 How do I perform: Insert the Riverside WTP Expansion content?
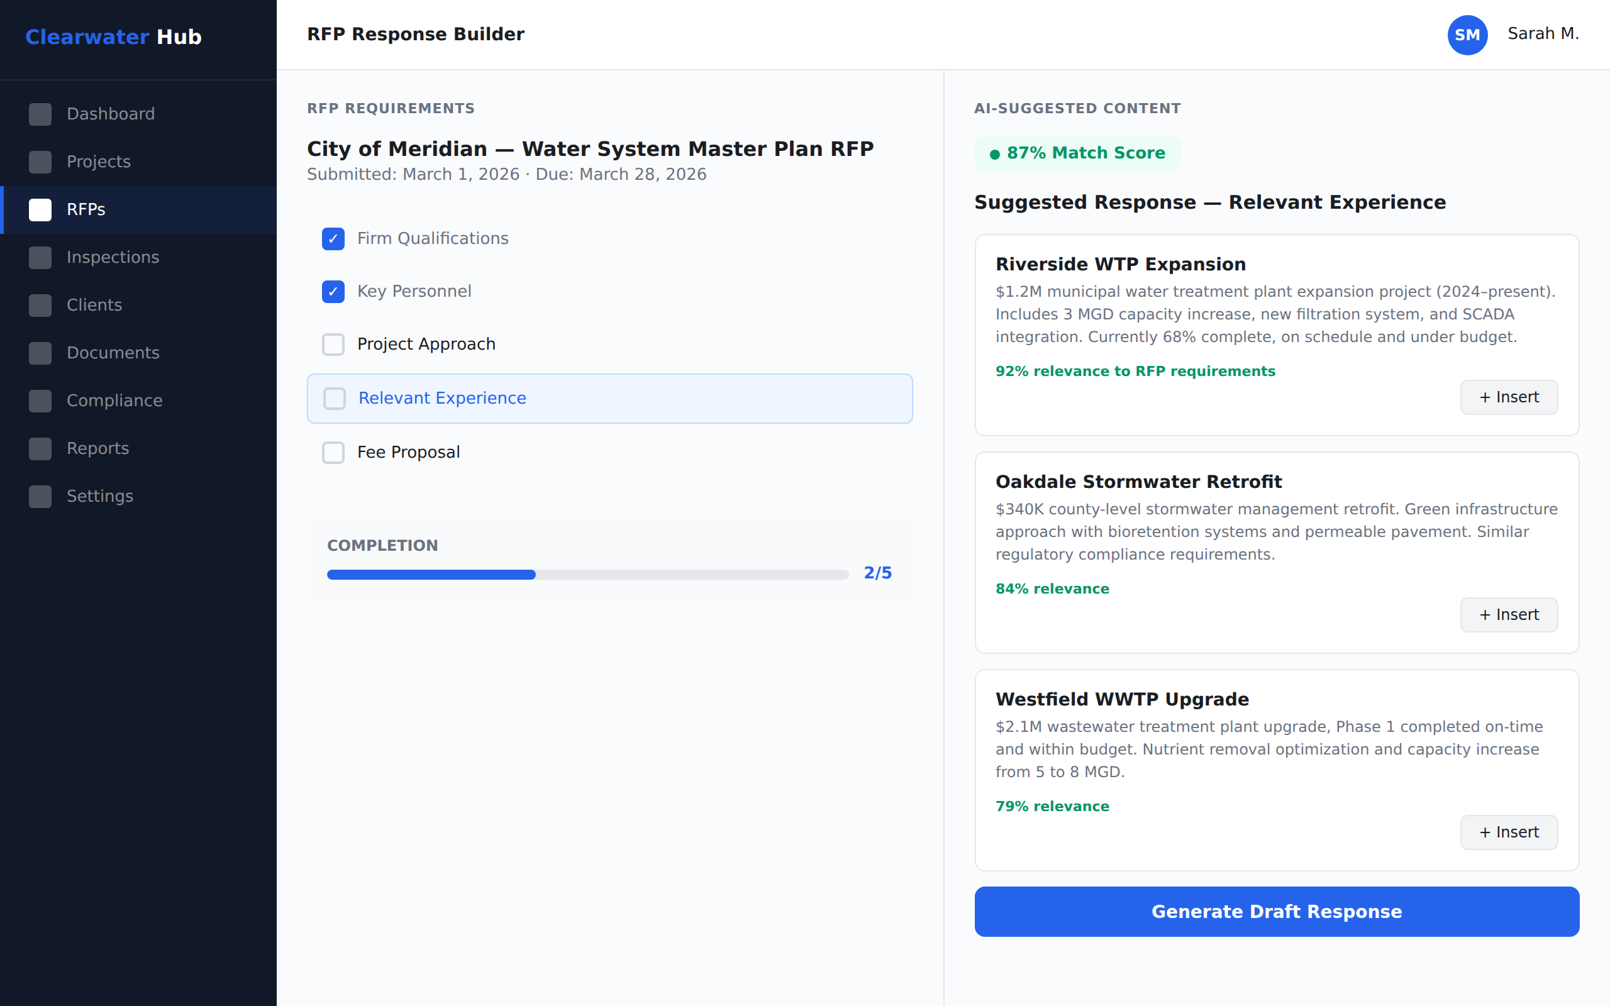pyautogui.click(x=1508, y=397)
